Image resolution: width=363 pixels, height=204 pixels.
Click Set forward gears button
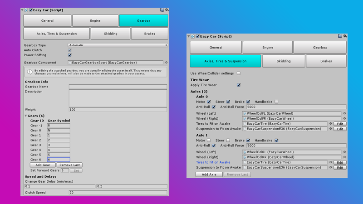76,170
